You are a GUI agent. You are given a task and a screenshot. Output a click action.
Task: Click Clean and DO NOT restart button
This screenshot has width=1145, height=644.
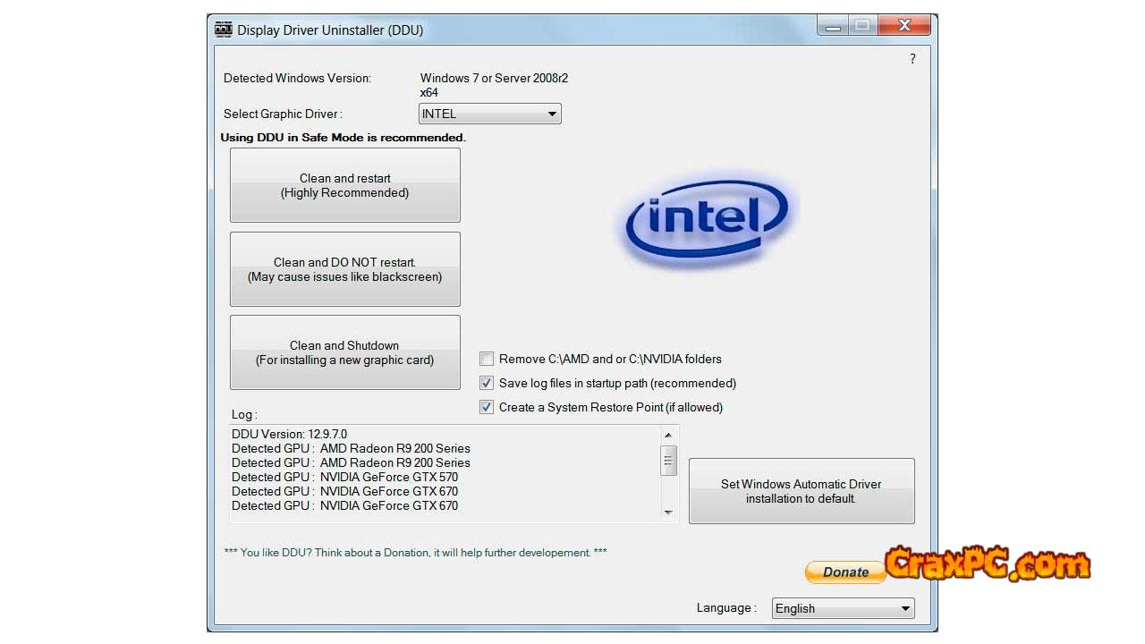pyautogui.click(x=345, y=269)
